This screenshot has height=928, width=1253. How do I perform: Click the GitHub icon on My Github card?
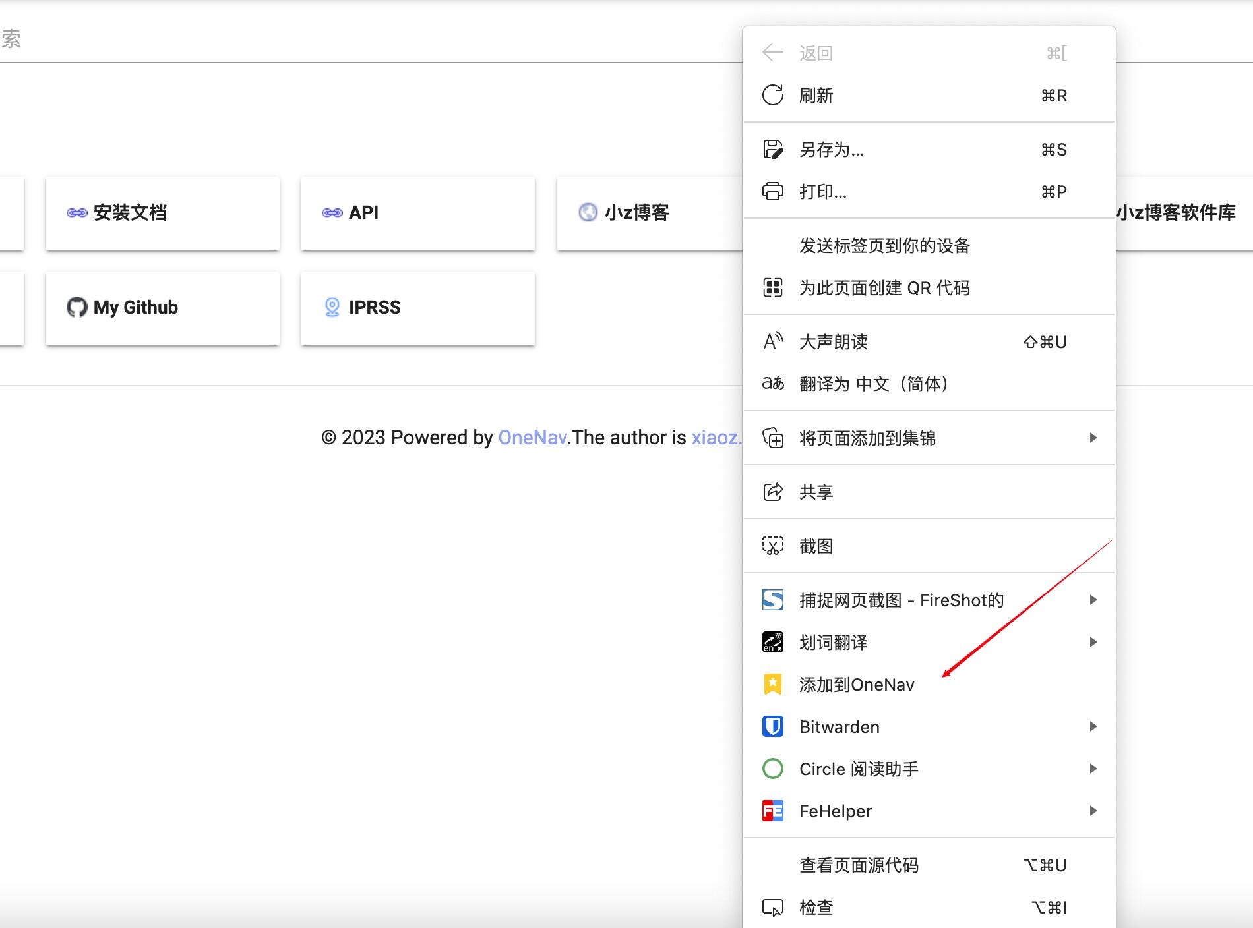click(76, 307)
